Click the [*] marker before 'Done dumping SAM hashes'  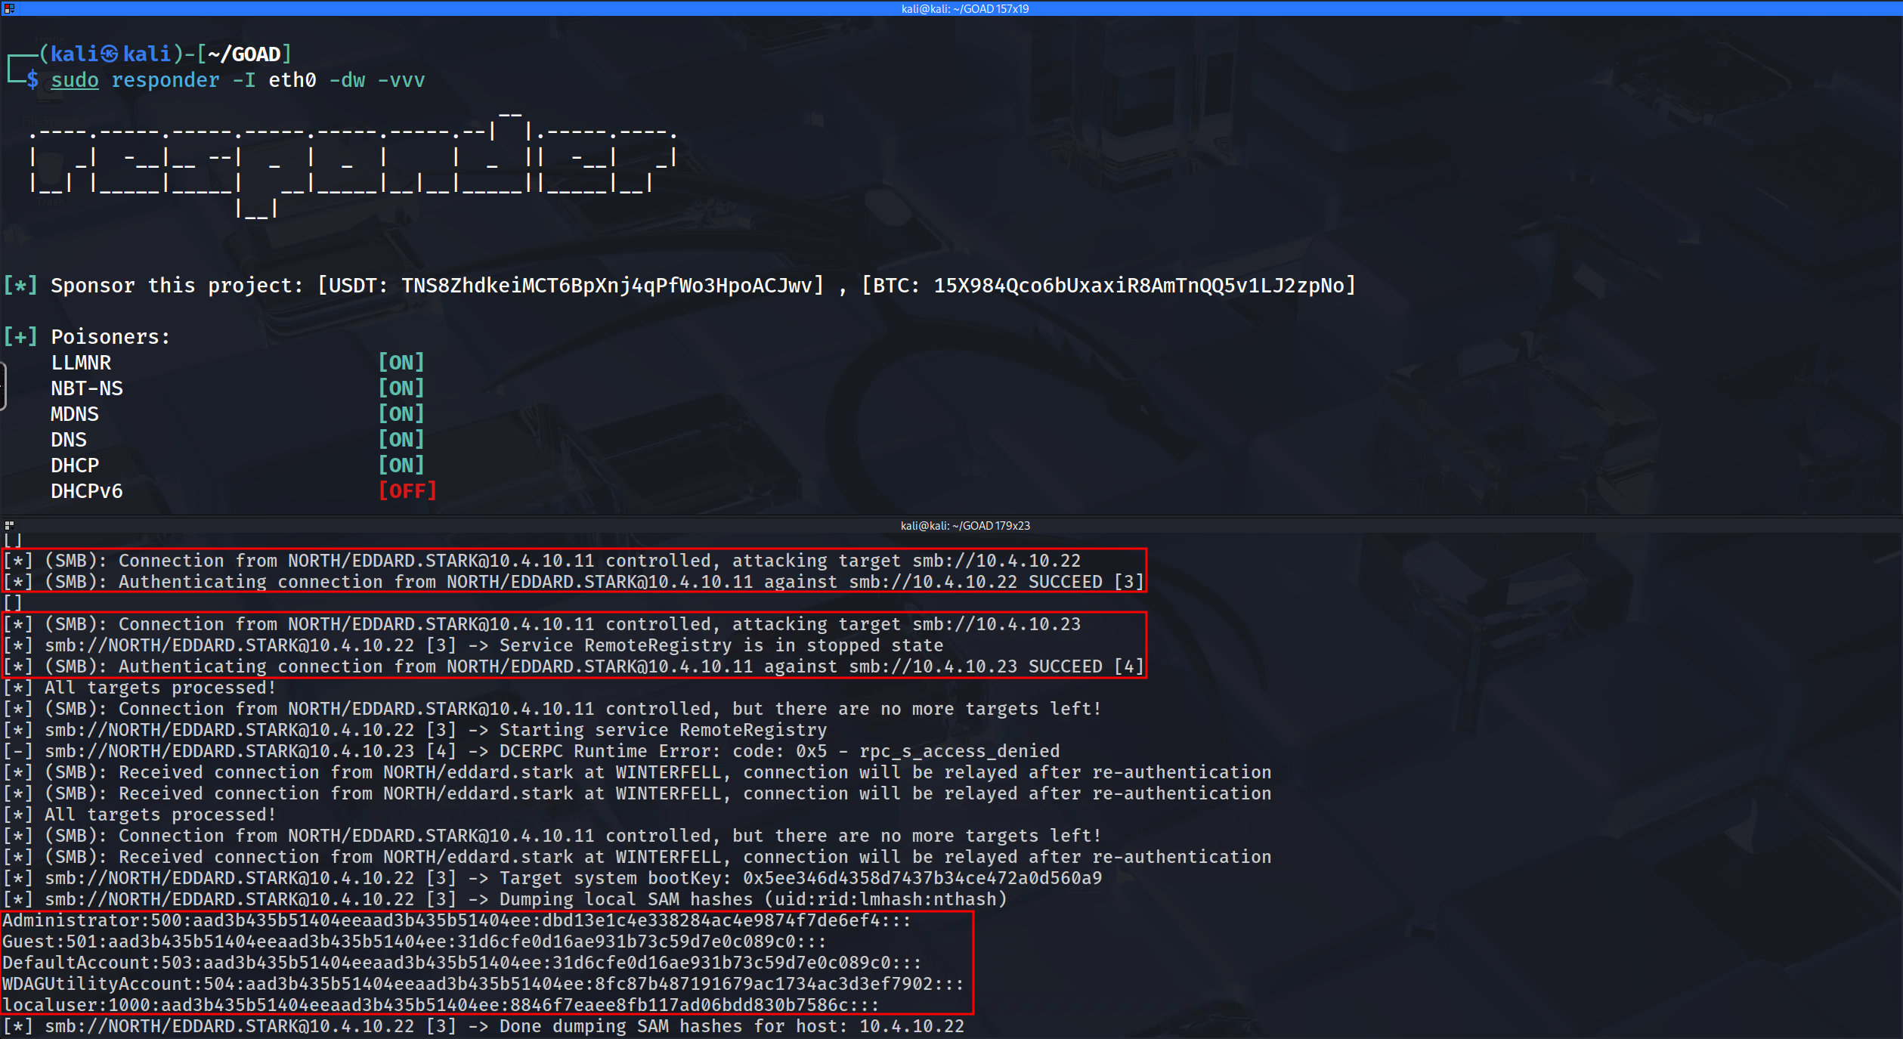(x=18, y=1026)
